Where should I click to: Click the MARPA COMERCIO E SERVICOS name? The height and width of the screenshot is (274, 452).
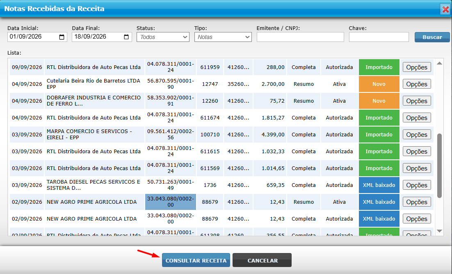[89, 134]
